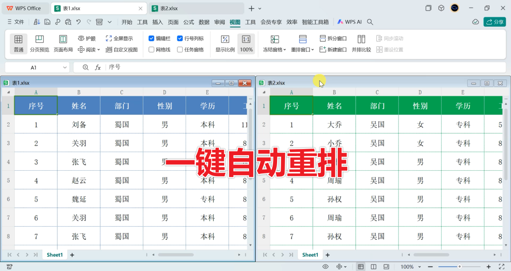Select the 部门 header cell in 表1.xlsx
This screenshot has height=271, width=511.
122,106
